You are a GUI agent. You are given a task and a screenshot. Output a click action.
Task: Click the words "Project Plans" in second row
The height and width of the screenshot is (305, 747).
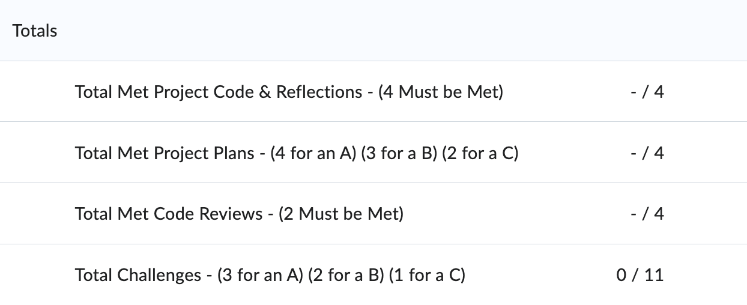coord(204,153)
